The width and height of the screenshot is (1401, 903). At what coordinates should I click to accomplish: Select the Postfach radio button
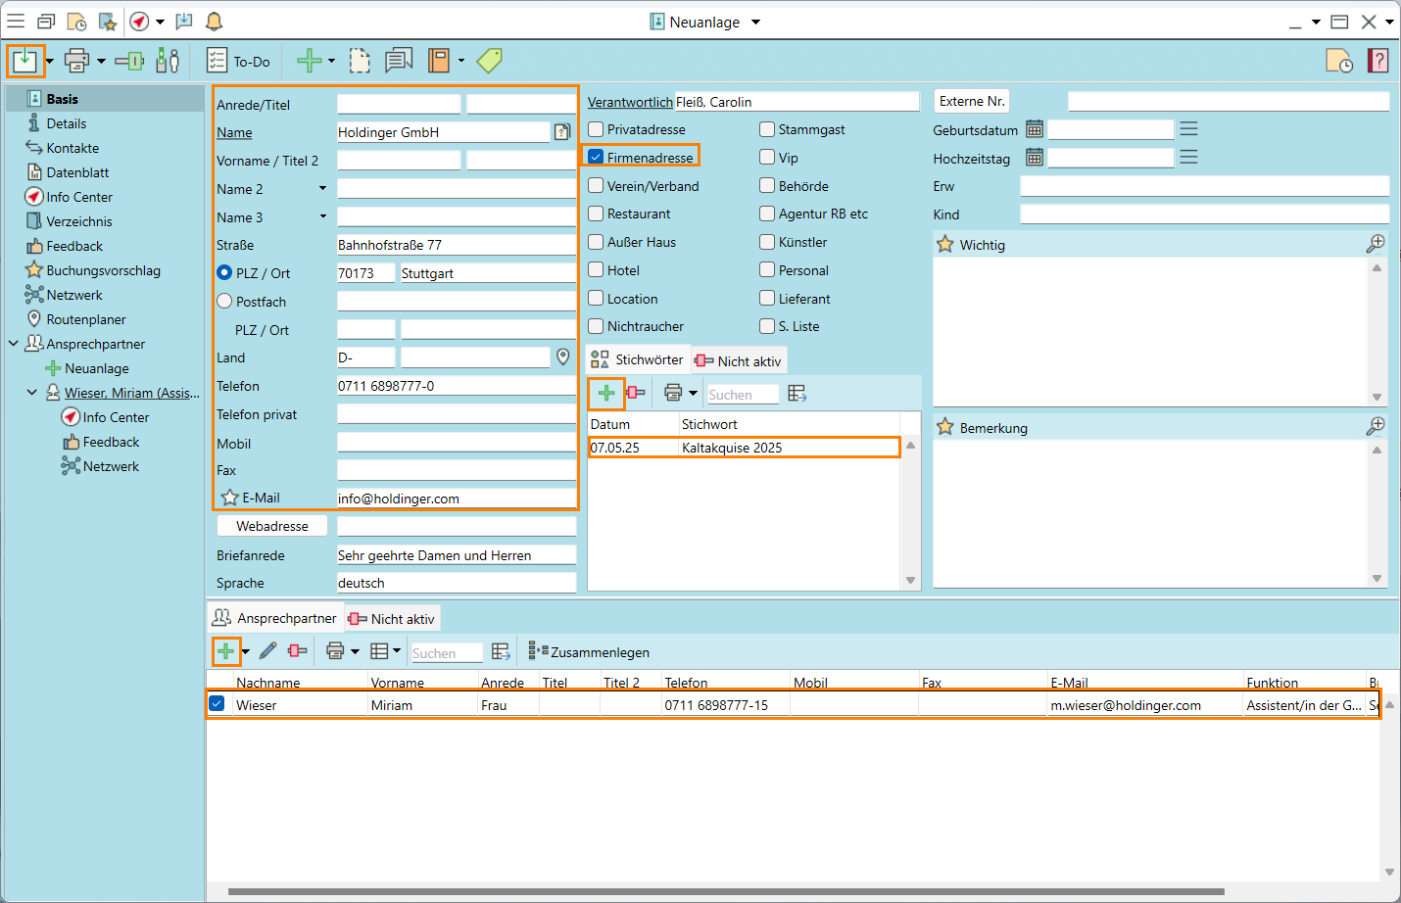[224, 302]
